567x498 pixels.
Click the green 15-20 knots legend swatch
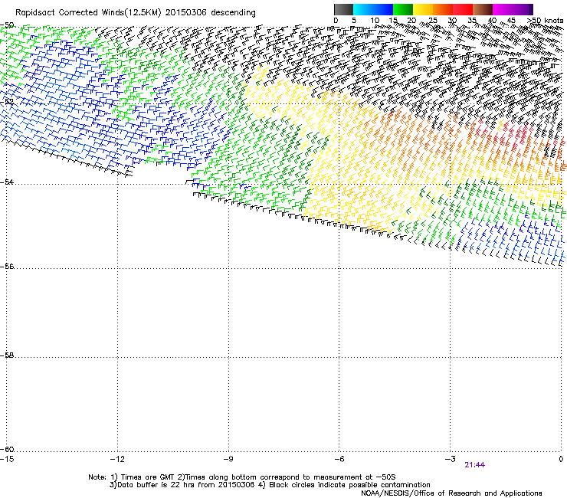403,9
